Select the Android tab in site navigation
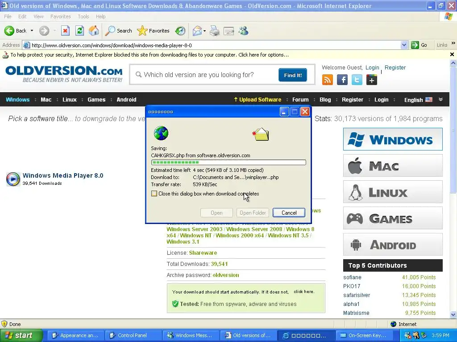The width and height of the screenshot is (457, 342). point(126,99)
